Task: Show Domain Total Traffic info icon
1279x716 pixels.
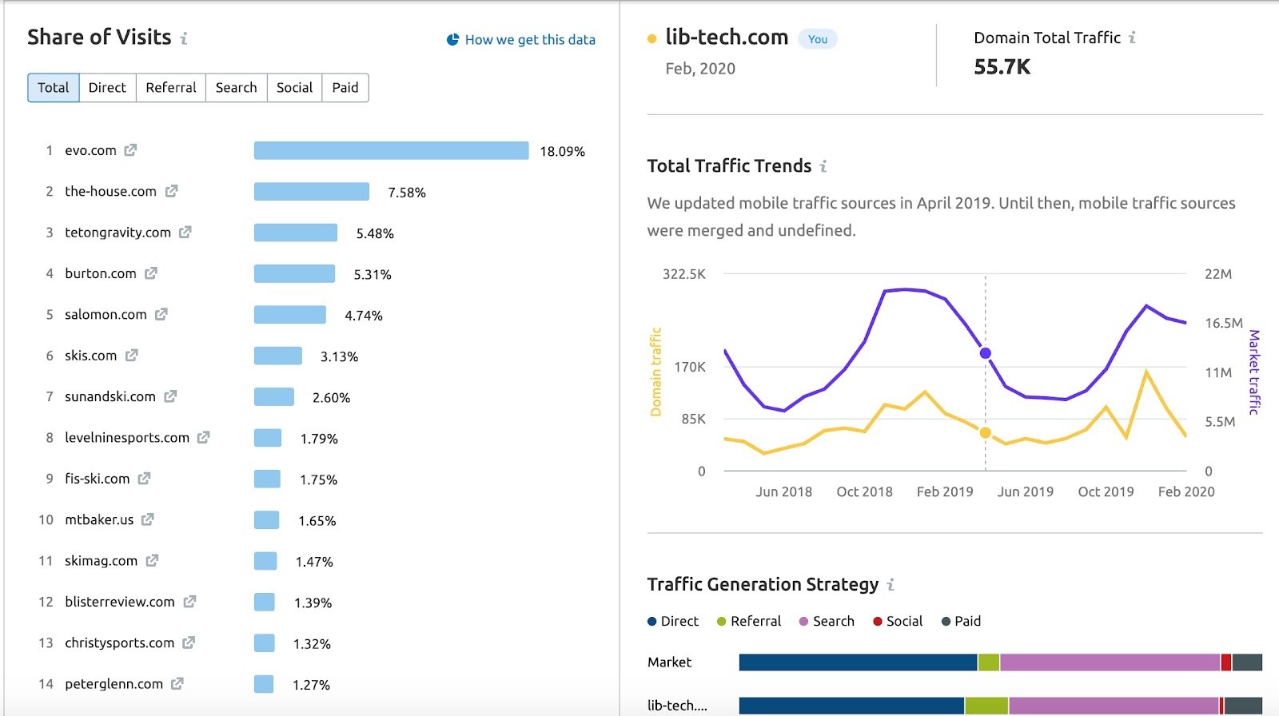Action: [x=1132, y=38]
